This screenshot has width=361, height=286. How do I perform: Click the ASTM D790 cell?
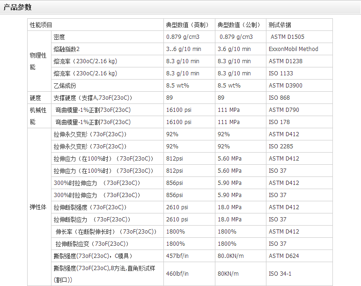point(299,110)
